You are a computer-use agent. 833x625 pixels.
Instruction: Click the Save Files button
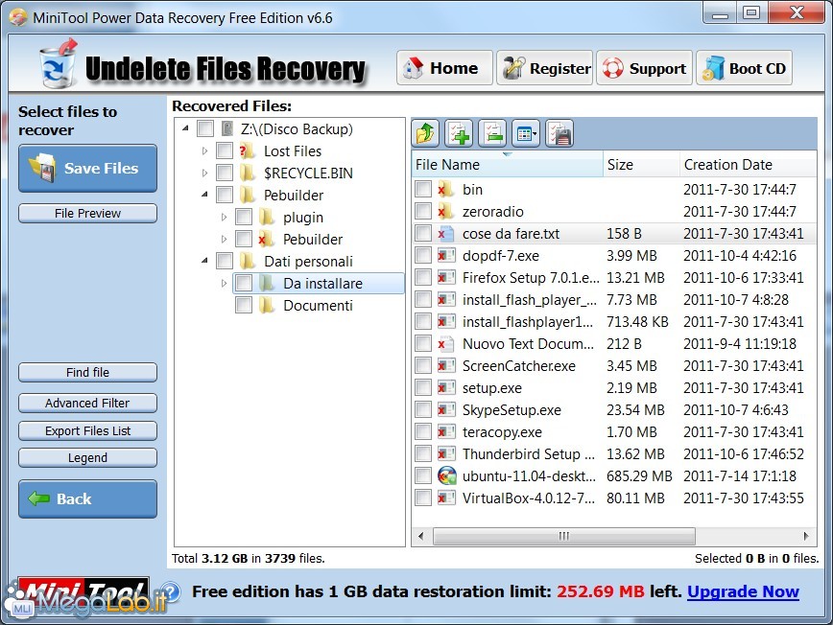pos(87,168)
